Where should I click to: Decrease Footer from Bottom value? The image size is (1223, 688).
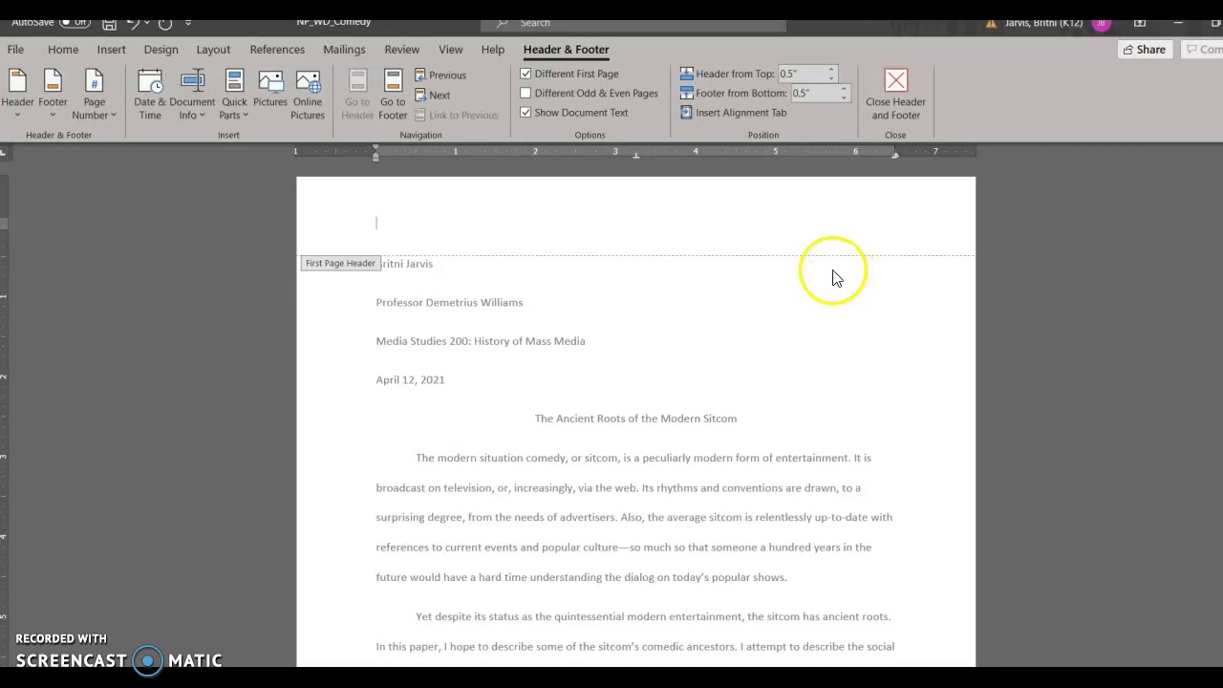coord(844,97)
